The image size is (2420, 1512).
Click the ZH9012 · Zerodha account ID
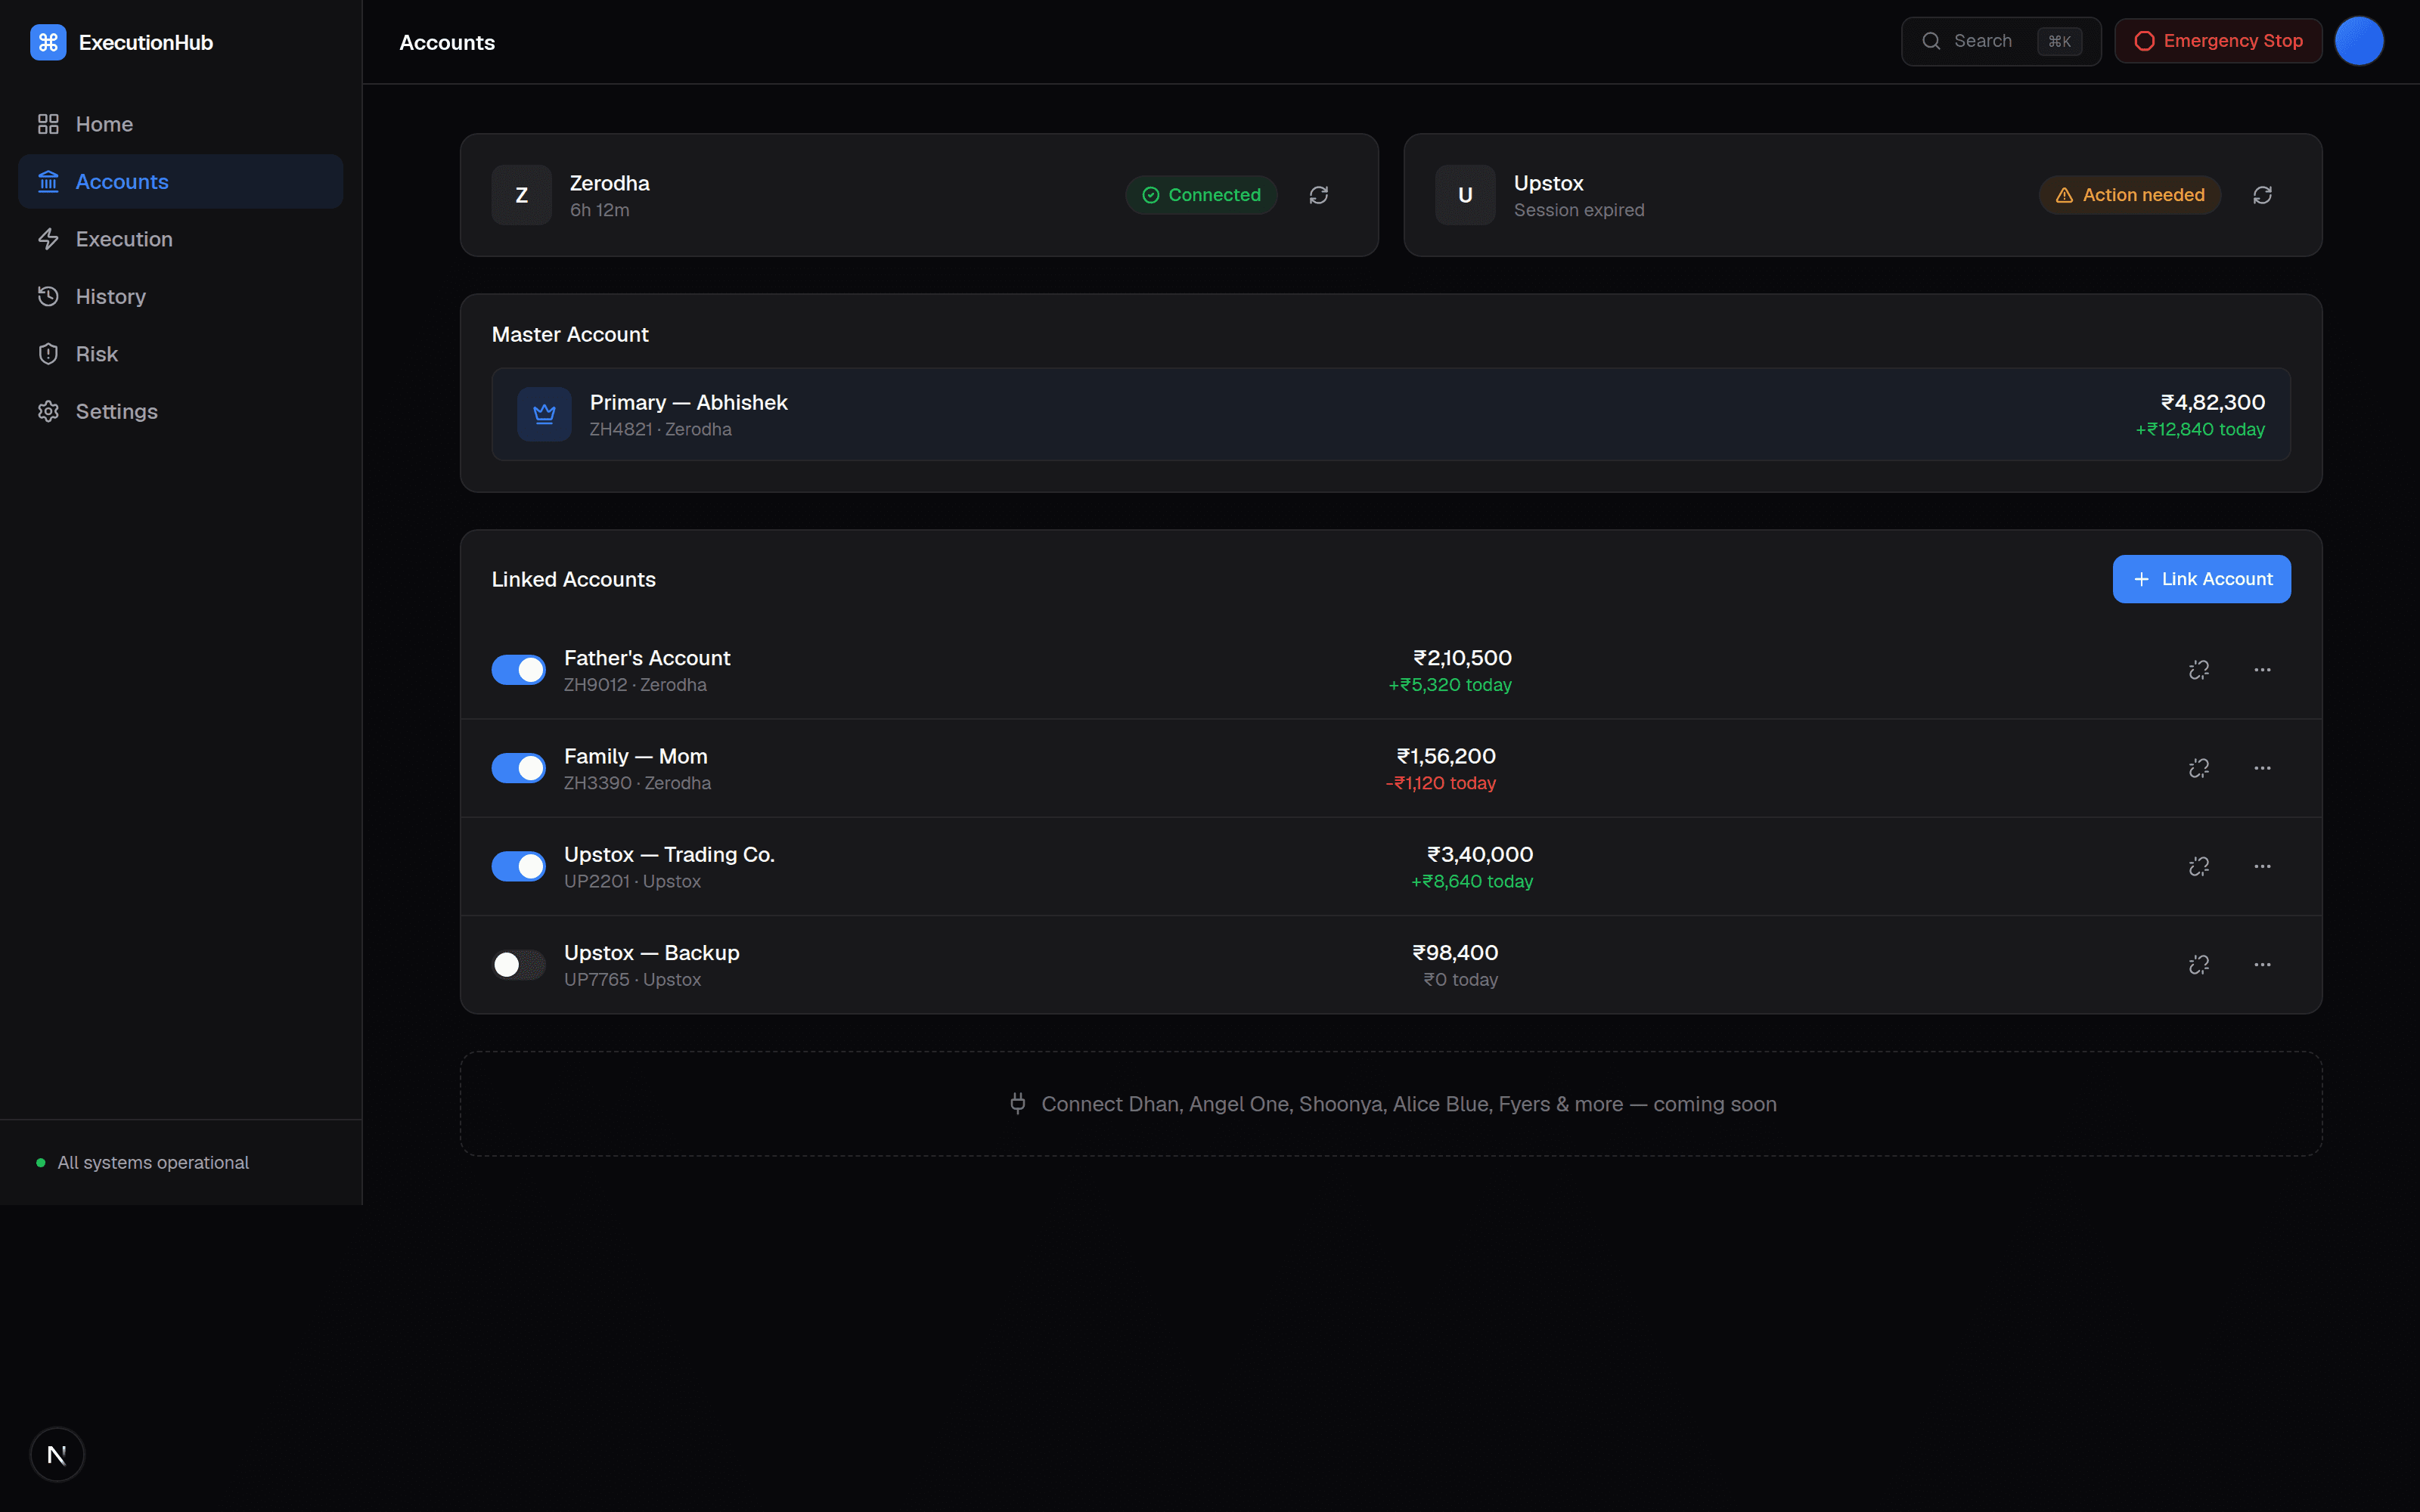(635, 685)
